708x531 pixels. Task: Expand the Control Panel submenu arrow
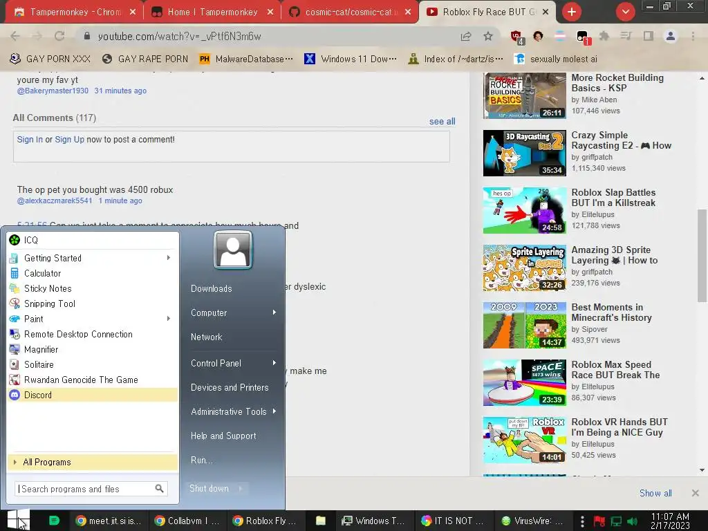[274, 363]
